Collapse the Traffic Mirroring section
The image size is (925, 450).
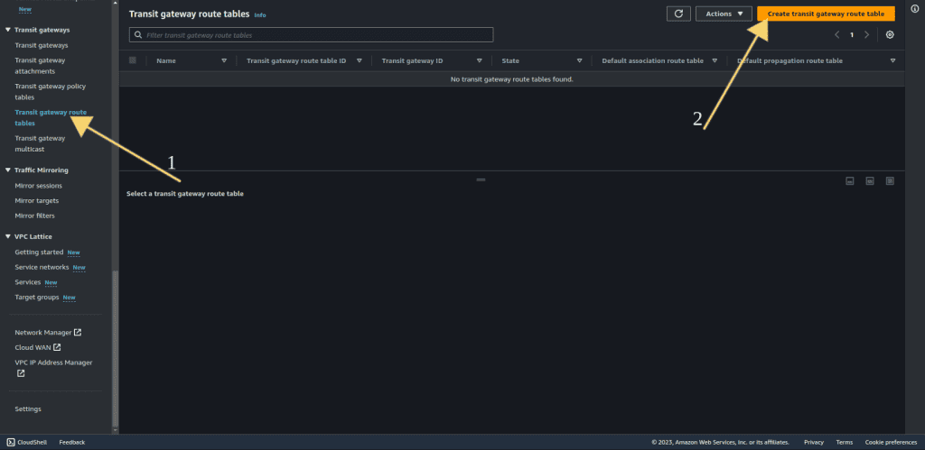[8, 170]
